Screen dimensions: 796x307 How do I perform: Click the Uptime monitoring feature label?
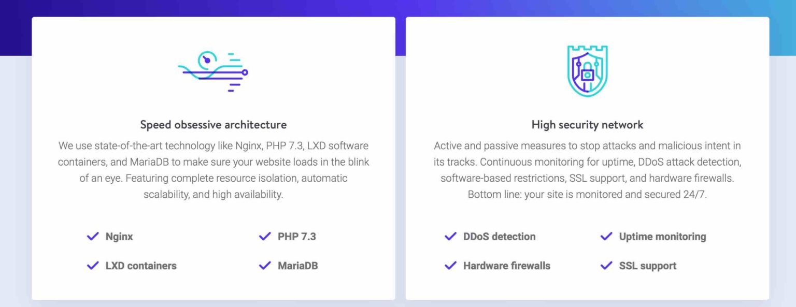coord(662,237)
